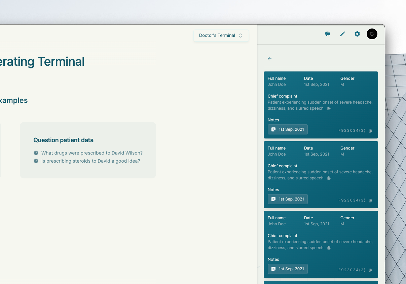Copy chief complaint in third patient card
Screen dimensions: 406x284
[x=329, y=248]
